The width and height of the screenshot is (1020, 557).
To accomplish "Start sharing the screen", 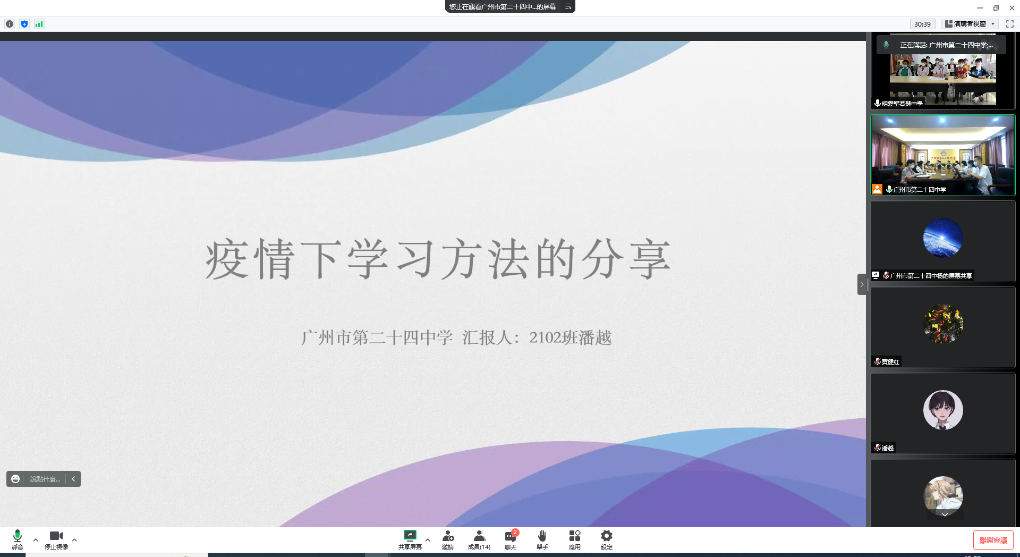I will pyautogui.click(x=410, y=539).
